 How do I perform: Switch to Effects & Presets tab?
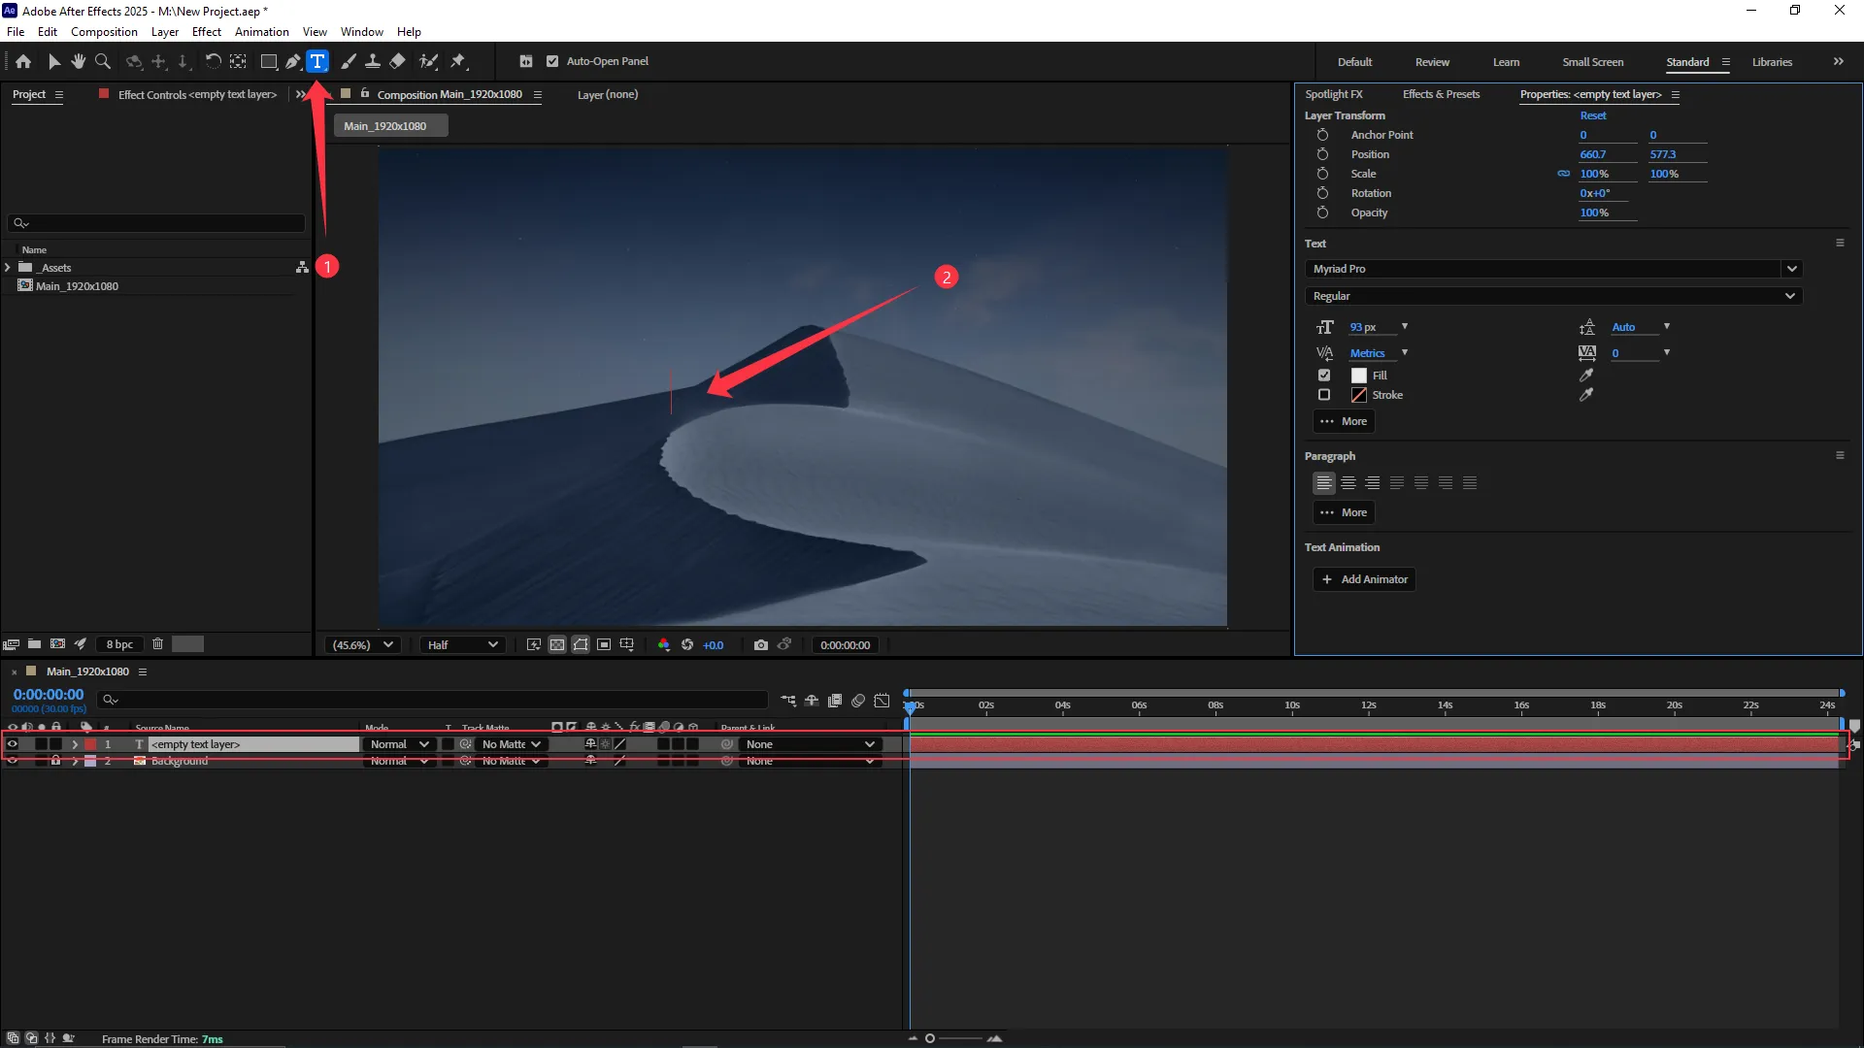(1441, 94)
